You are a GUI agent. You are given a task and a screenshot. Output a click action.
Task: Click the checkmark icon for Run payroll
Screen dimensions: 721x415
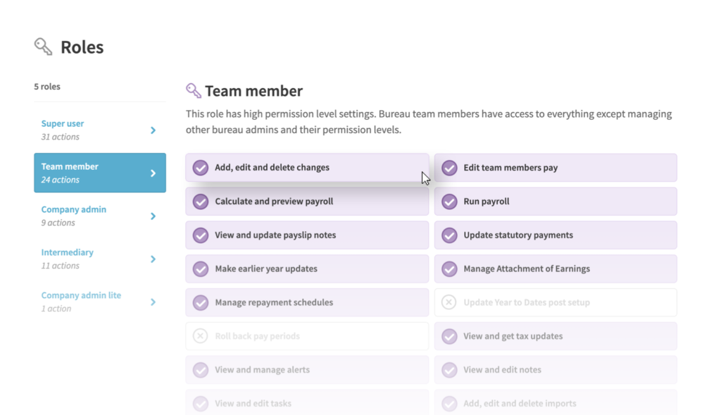point(449,202)
